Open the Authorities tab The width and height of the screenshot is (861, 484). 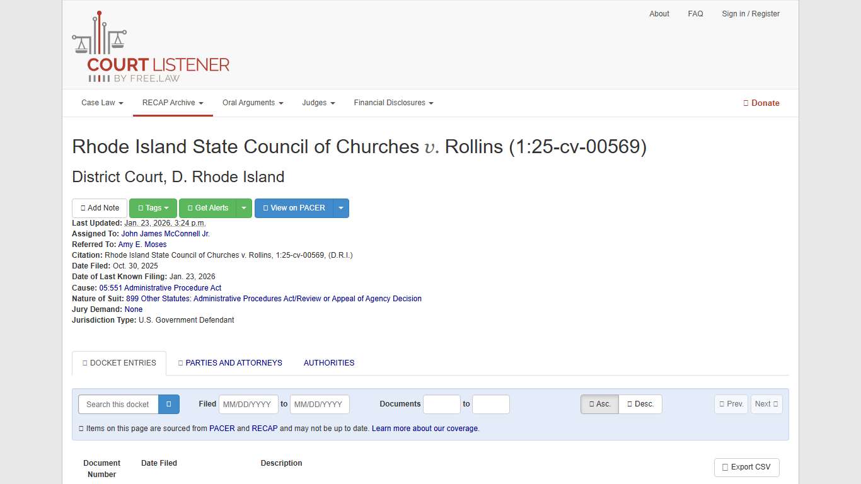click(x=328, y=363)
